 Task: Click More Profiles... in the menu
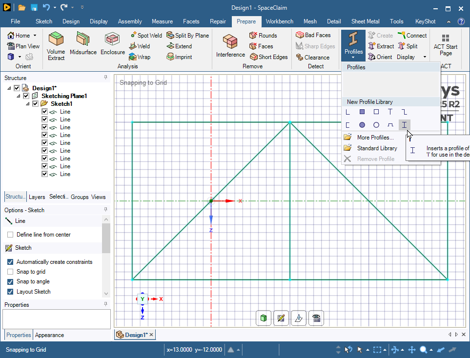pyautogui.click(x=375, y=138)
